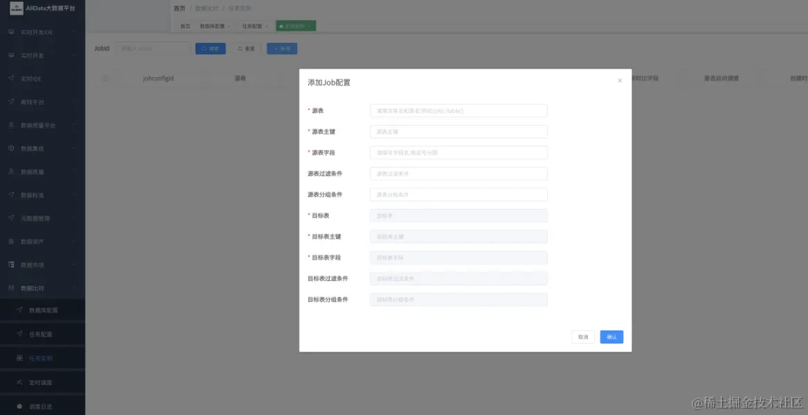Expand the 数据资产 menu chevron
This screenshot has height=415, width=808.
[75, 242]
